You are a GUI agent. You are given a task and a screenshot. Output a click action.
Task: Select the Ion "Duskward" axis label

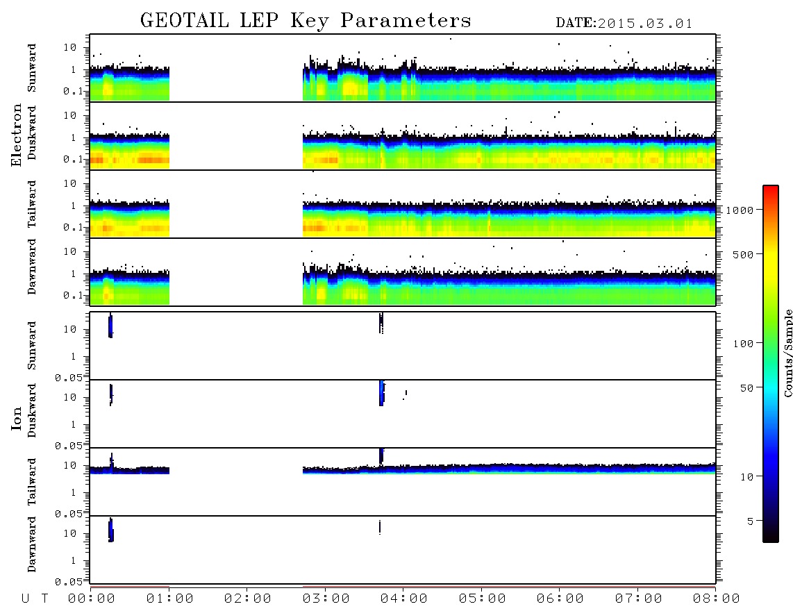tap(32, 411)
